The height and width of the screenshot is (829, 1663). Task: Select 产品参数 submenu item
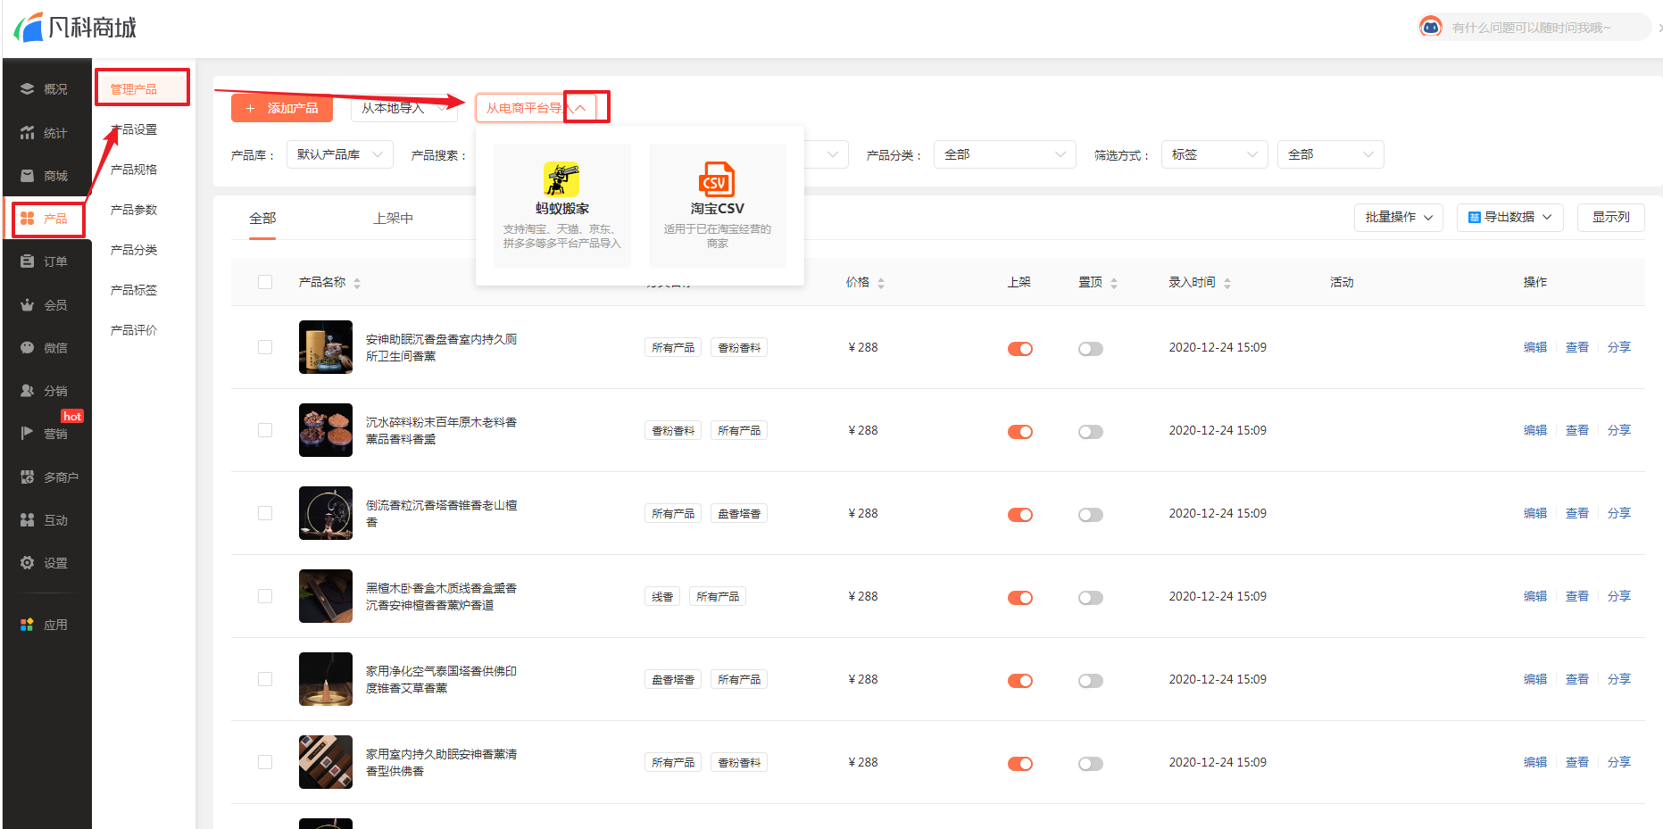click(134, 210)
